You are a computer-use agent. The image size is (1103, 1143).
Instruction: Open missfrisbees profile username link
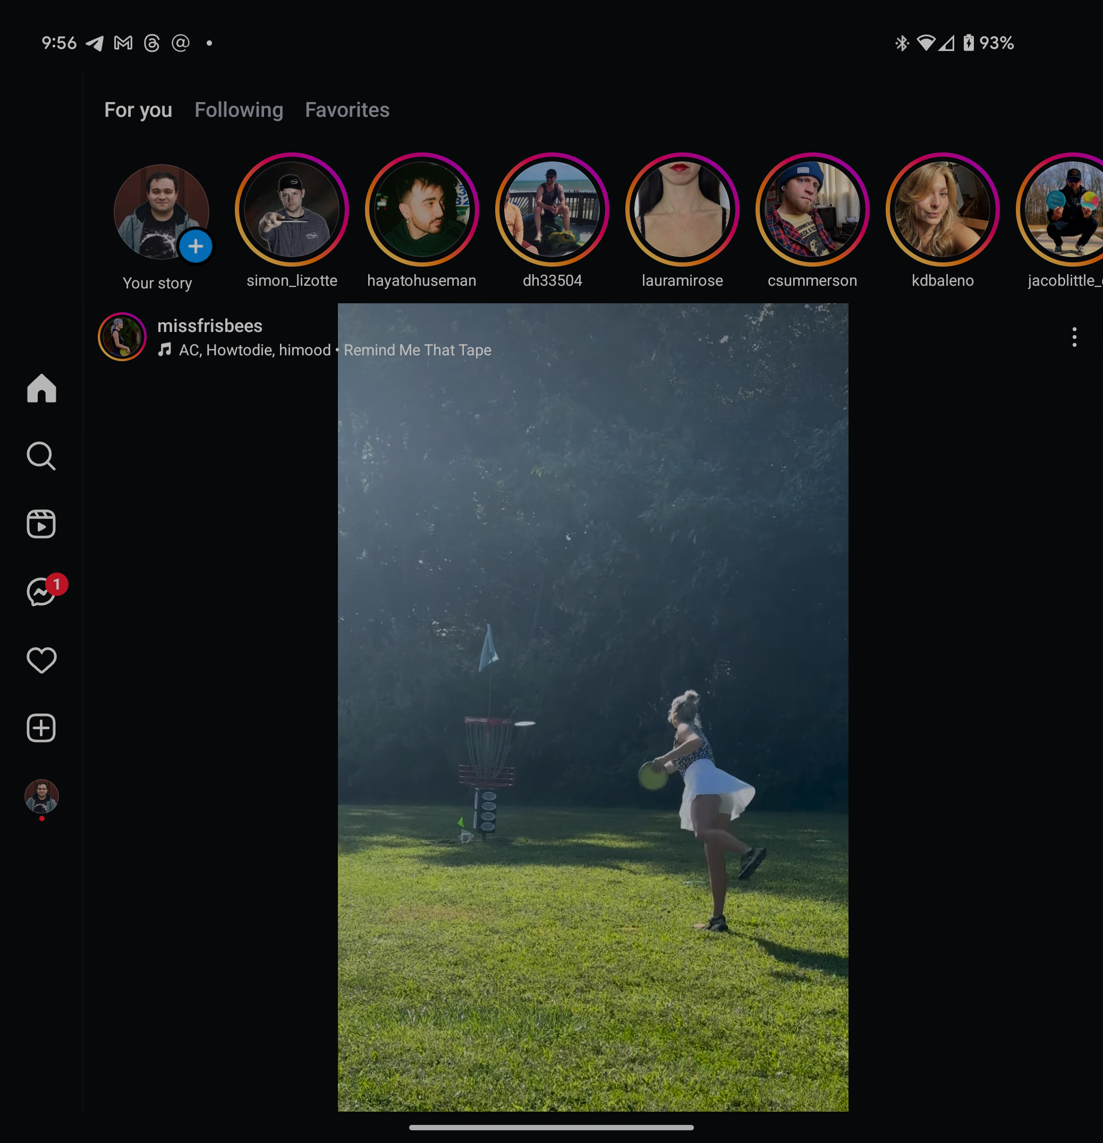tap(210, 326)
